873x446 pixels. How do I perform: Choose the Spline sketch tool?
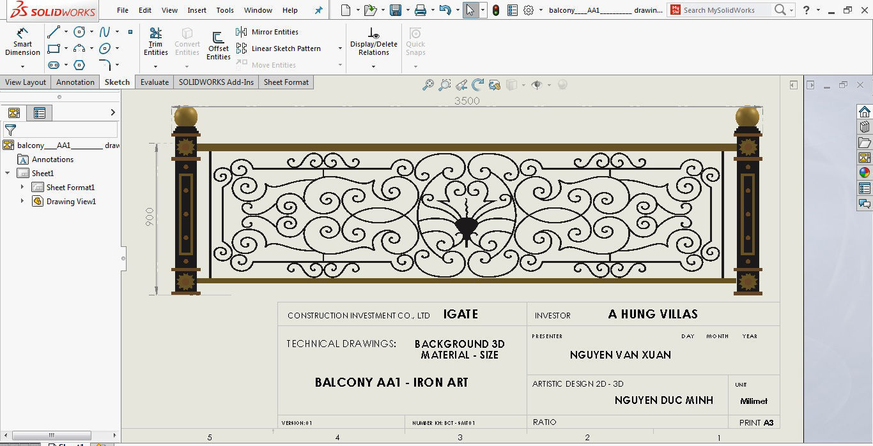tap(105, 31)
